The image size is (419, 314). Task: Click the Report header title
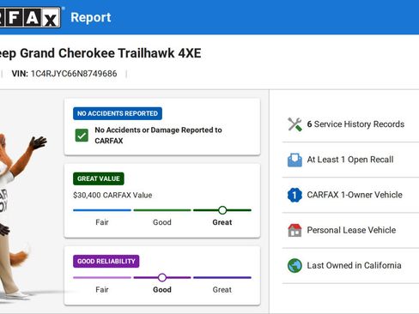pos(91,17)
